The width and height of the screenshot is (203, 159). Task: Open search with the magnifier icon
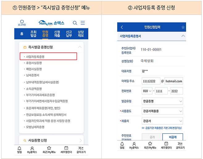(x=75, y=23)
